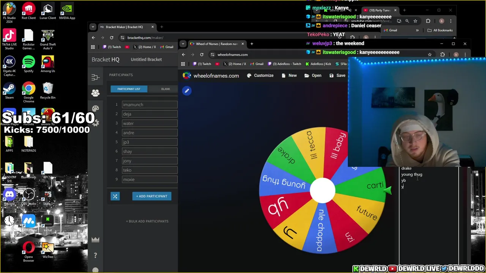
Task: Open extensions puzzle icon in Wheel of Names window
Action: (442, 55)
